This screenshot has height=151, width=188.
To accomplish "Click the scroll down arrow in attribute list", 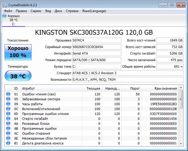I will click(x=180, y=144).
